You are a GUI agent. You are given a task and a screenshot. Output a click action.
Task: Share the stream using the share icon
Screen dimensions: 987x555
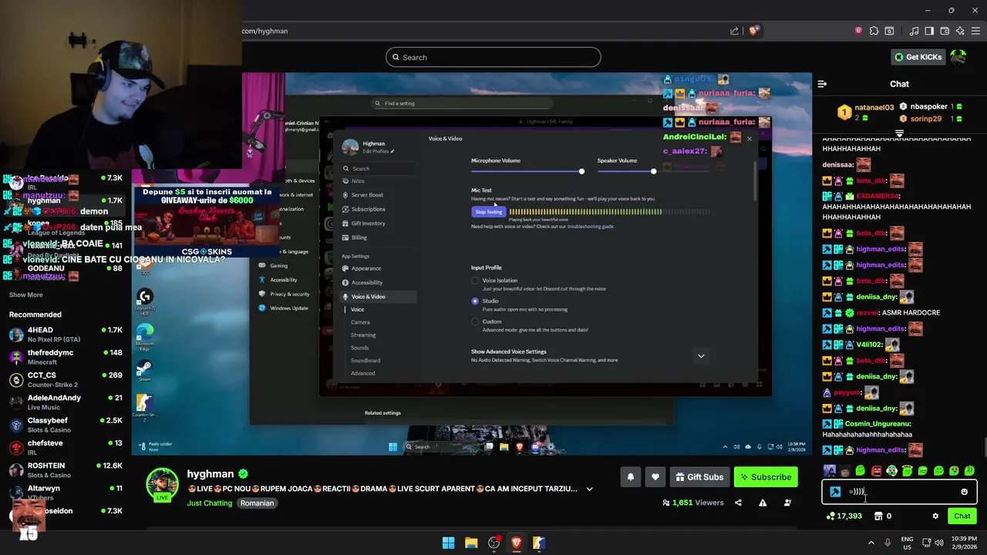(x=738, y=503)
